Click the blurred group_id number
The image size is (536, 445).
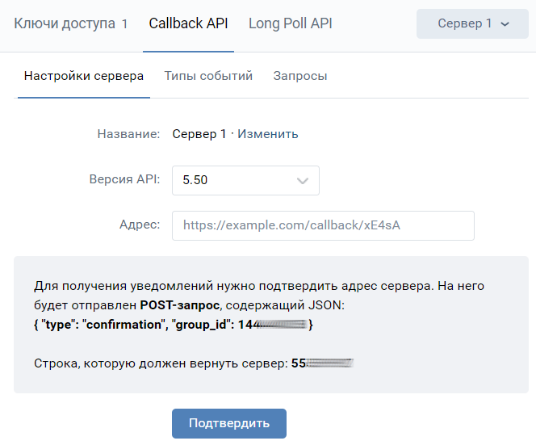278,325
